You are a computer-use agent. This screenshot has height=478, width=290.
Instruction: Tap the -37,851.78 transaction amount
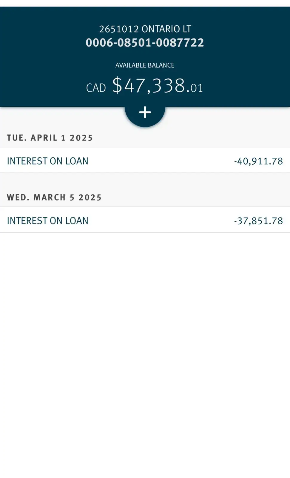pyautogui.click(x=258, y=221)
